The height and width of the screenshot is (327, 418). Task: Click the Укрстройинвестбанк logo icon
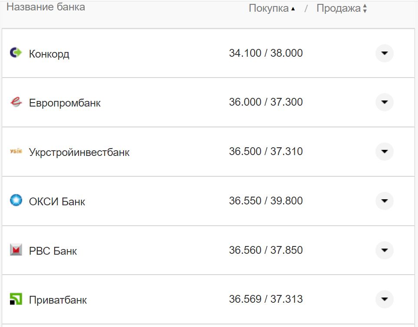16,151
